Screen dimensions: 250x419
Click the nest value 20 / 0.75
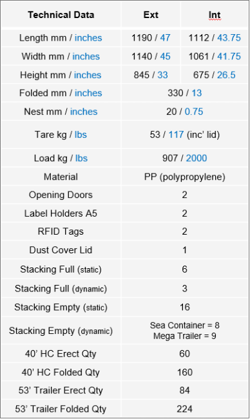(184, 112)
